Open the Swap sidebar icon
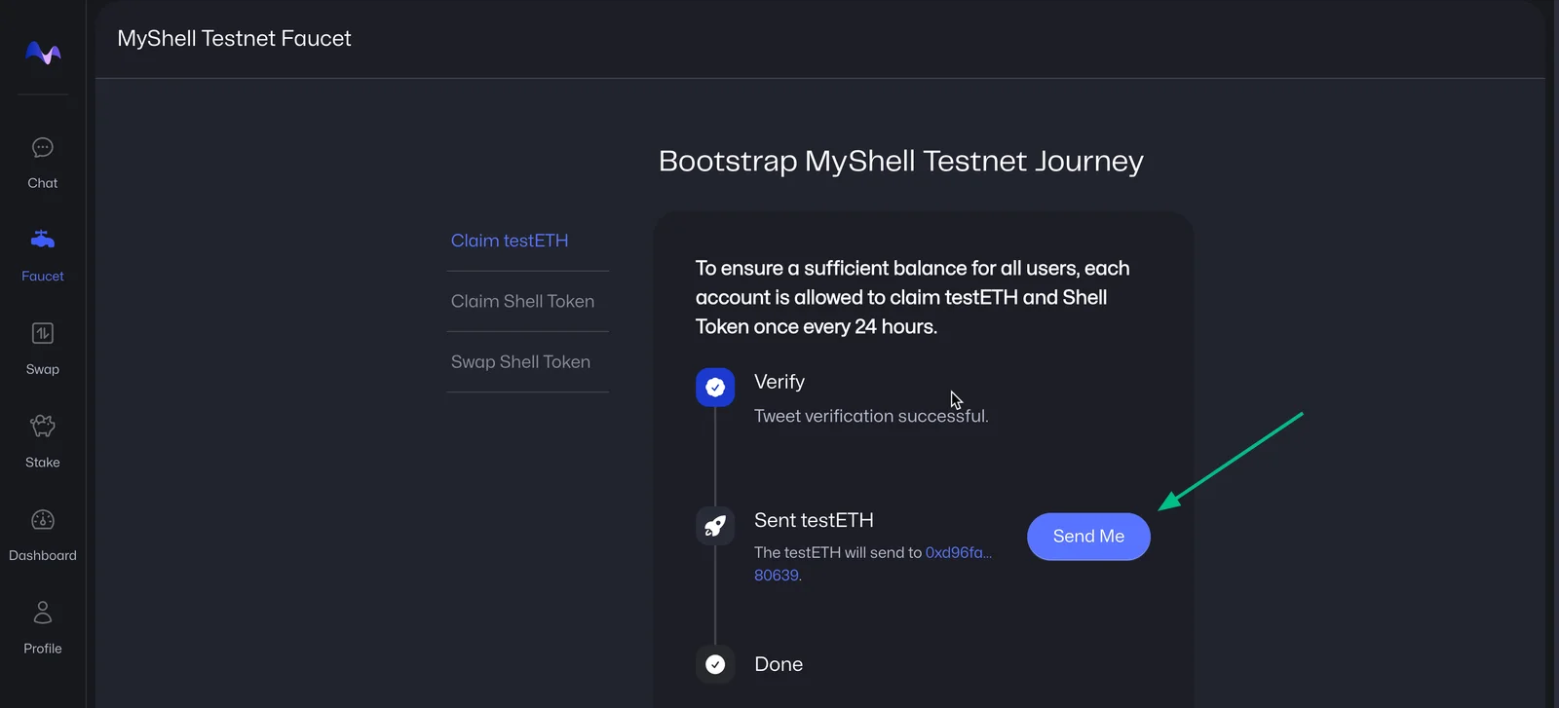1559x708 pixels. click(43, 333)
